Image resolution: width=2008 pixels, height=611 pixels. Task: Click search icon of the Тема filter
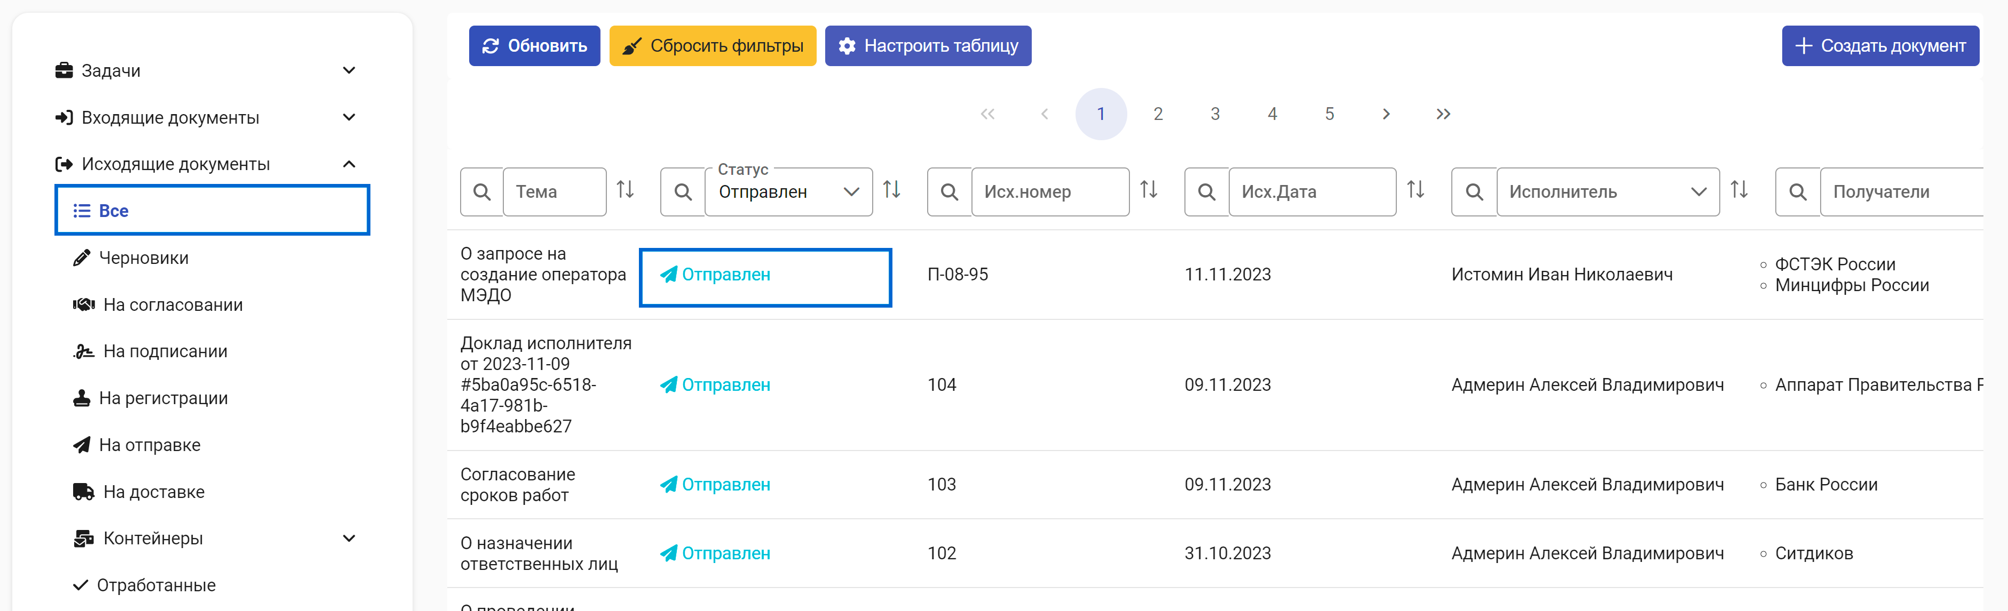pyautogui.click(x=483, y=191)
